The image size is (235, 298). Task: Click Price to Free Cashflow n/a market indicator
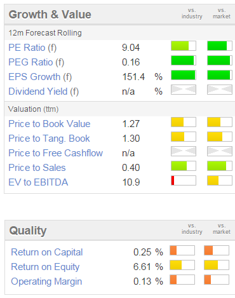[220, 151]
